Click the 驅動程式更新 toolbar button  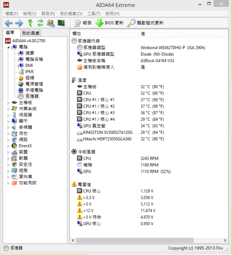pyautogui.click(x=145, y=23)
